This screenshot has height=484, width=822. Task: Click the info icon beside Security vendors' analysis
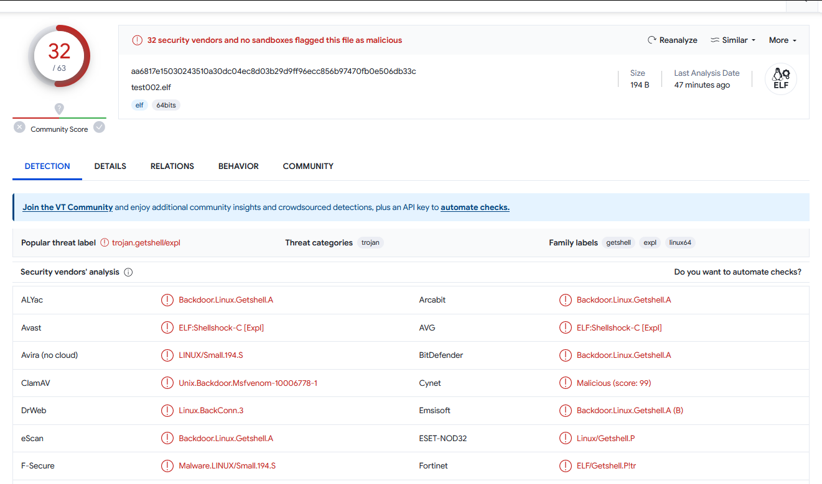pyautogui.click(x=128, y=272)
